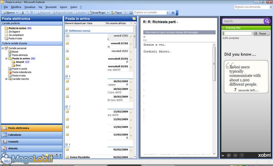Toggle flag on first 20/02/2009 message
The width and height of the screenshot is (273, 166).
pyautogui.click(x=131, y=82)
